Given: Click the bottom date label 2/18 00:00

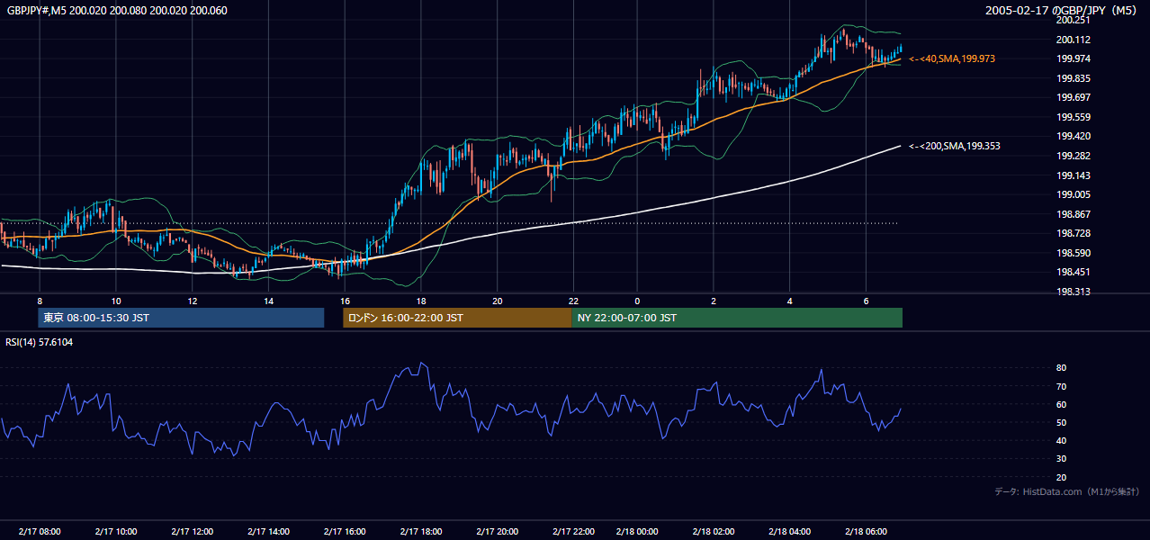Looking at the screenshot, I should pos(637,532).
